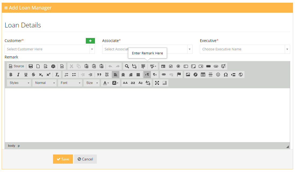The height and width of the screenshot is (172, 295).
Task: Expand the Choose Executive Name dropdown
Action: click(245, 49)
